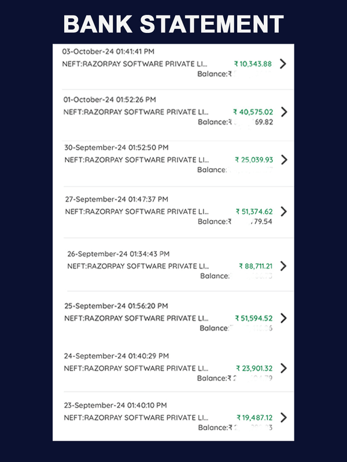
Task: Expand the 30-September-24 transaction arrow
Action: coord(283,159)
